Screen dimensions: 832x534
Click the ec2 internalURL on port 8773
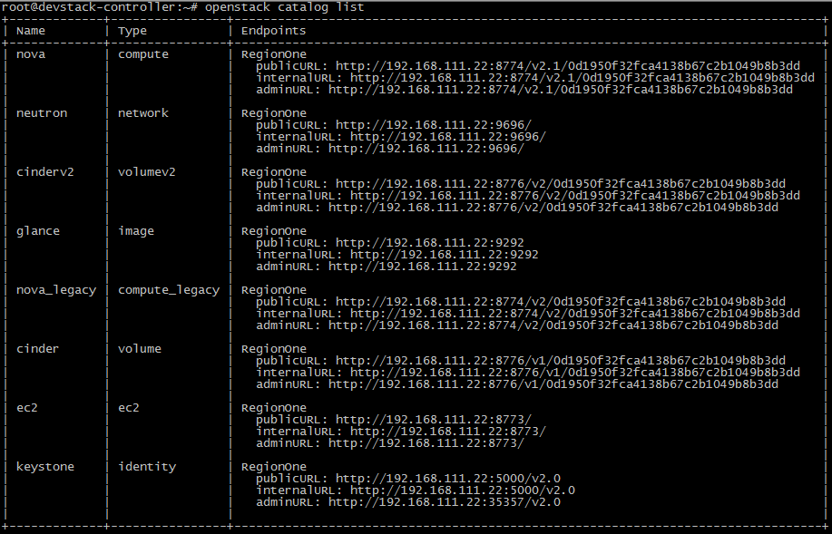(x=448, y=432)
